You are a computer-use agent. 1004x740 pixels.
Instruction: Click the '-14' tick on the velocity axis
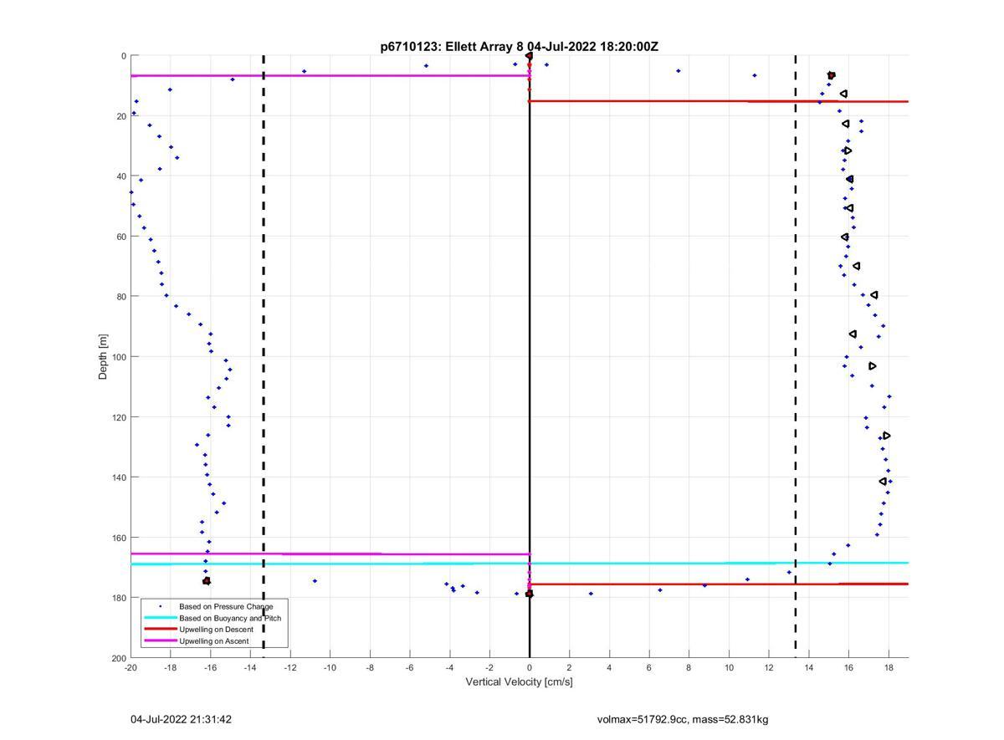[x=250, y=667]
